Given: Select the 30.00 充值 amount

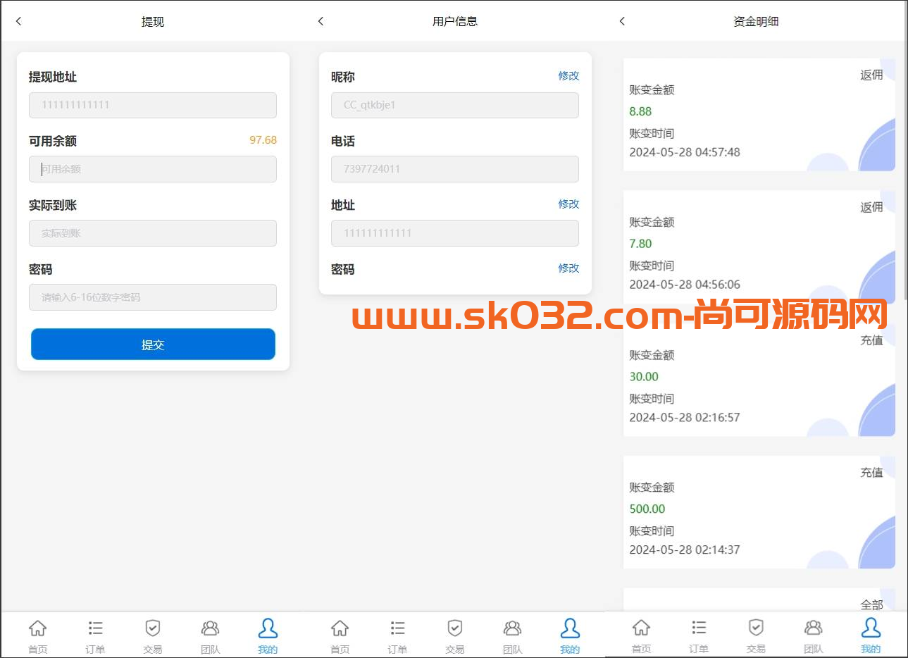Looking at the screenshot, I should (644, 377).
